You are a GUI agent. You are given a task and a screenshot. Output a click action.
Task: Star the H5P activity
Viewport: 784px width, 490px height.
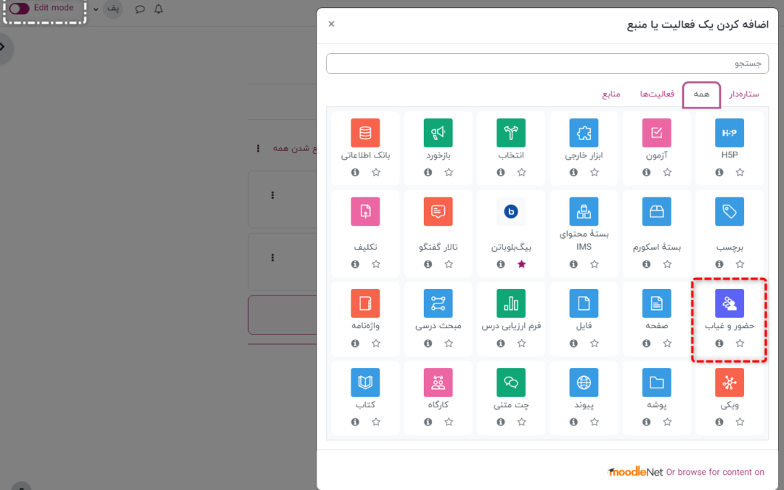(x=740, y=173)
